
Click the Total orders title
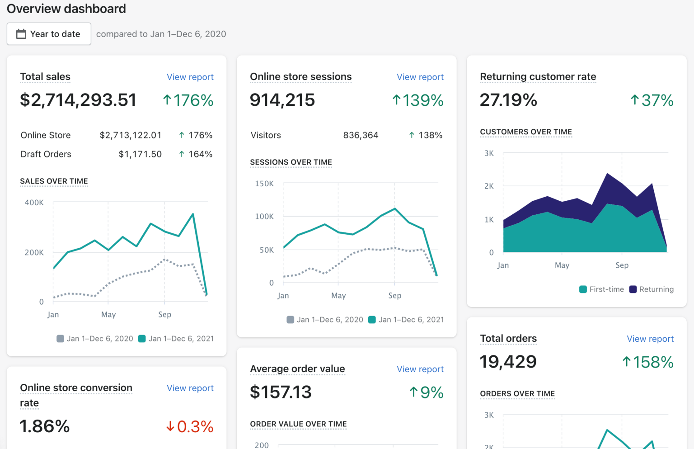pyautogui.click(x=508, y=339)
